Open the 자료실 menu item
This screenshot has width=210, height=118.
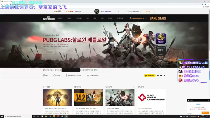pos(110,18)
